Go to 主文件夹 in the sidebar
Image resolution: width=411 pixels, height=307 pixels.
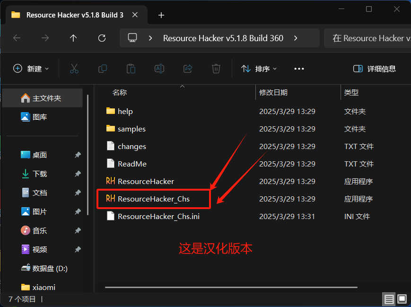(x=43, y=98)
